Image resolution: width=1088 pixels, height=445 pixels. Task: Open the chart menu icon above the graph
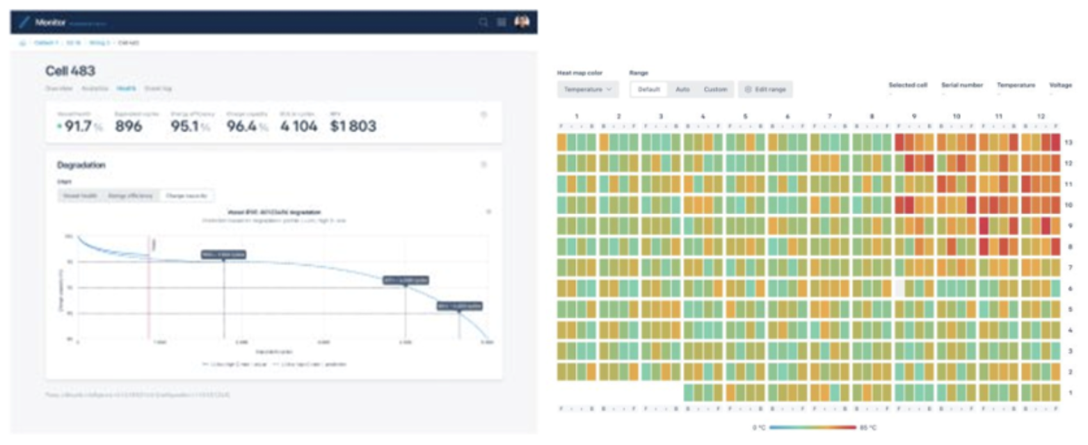click(x=488, y=211)
